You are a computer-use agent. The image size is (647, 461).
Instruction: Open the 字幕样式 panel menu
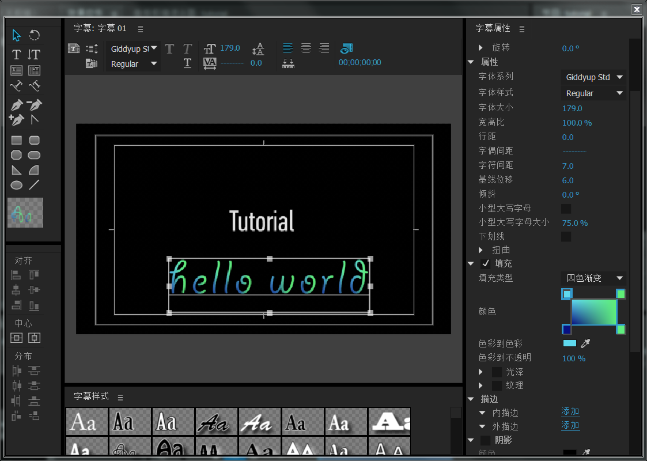pos(120,397)
